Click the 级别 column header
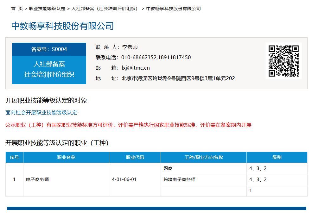The width and height of the screenshot is (312, 213). coord(277,157)
